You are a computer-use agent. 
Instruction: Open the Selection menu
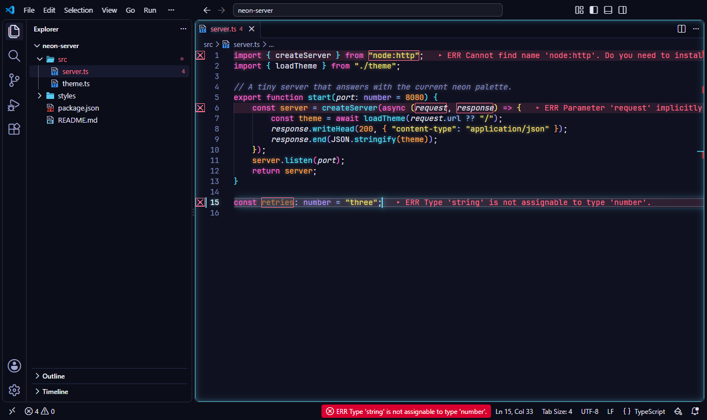point(78,10)
